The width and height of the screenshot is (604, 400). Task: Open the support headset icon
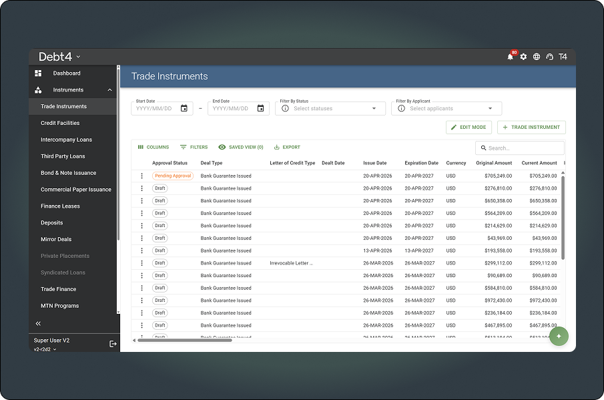550,57
